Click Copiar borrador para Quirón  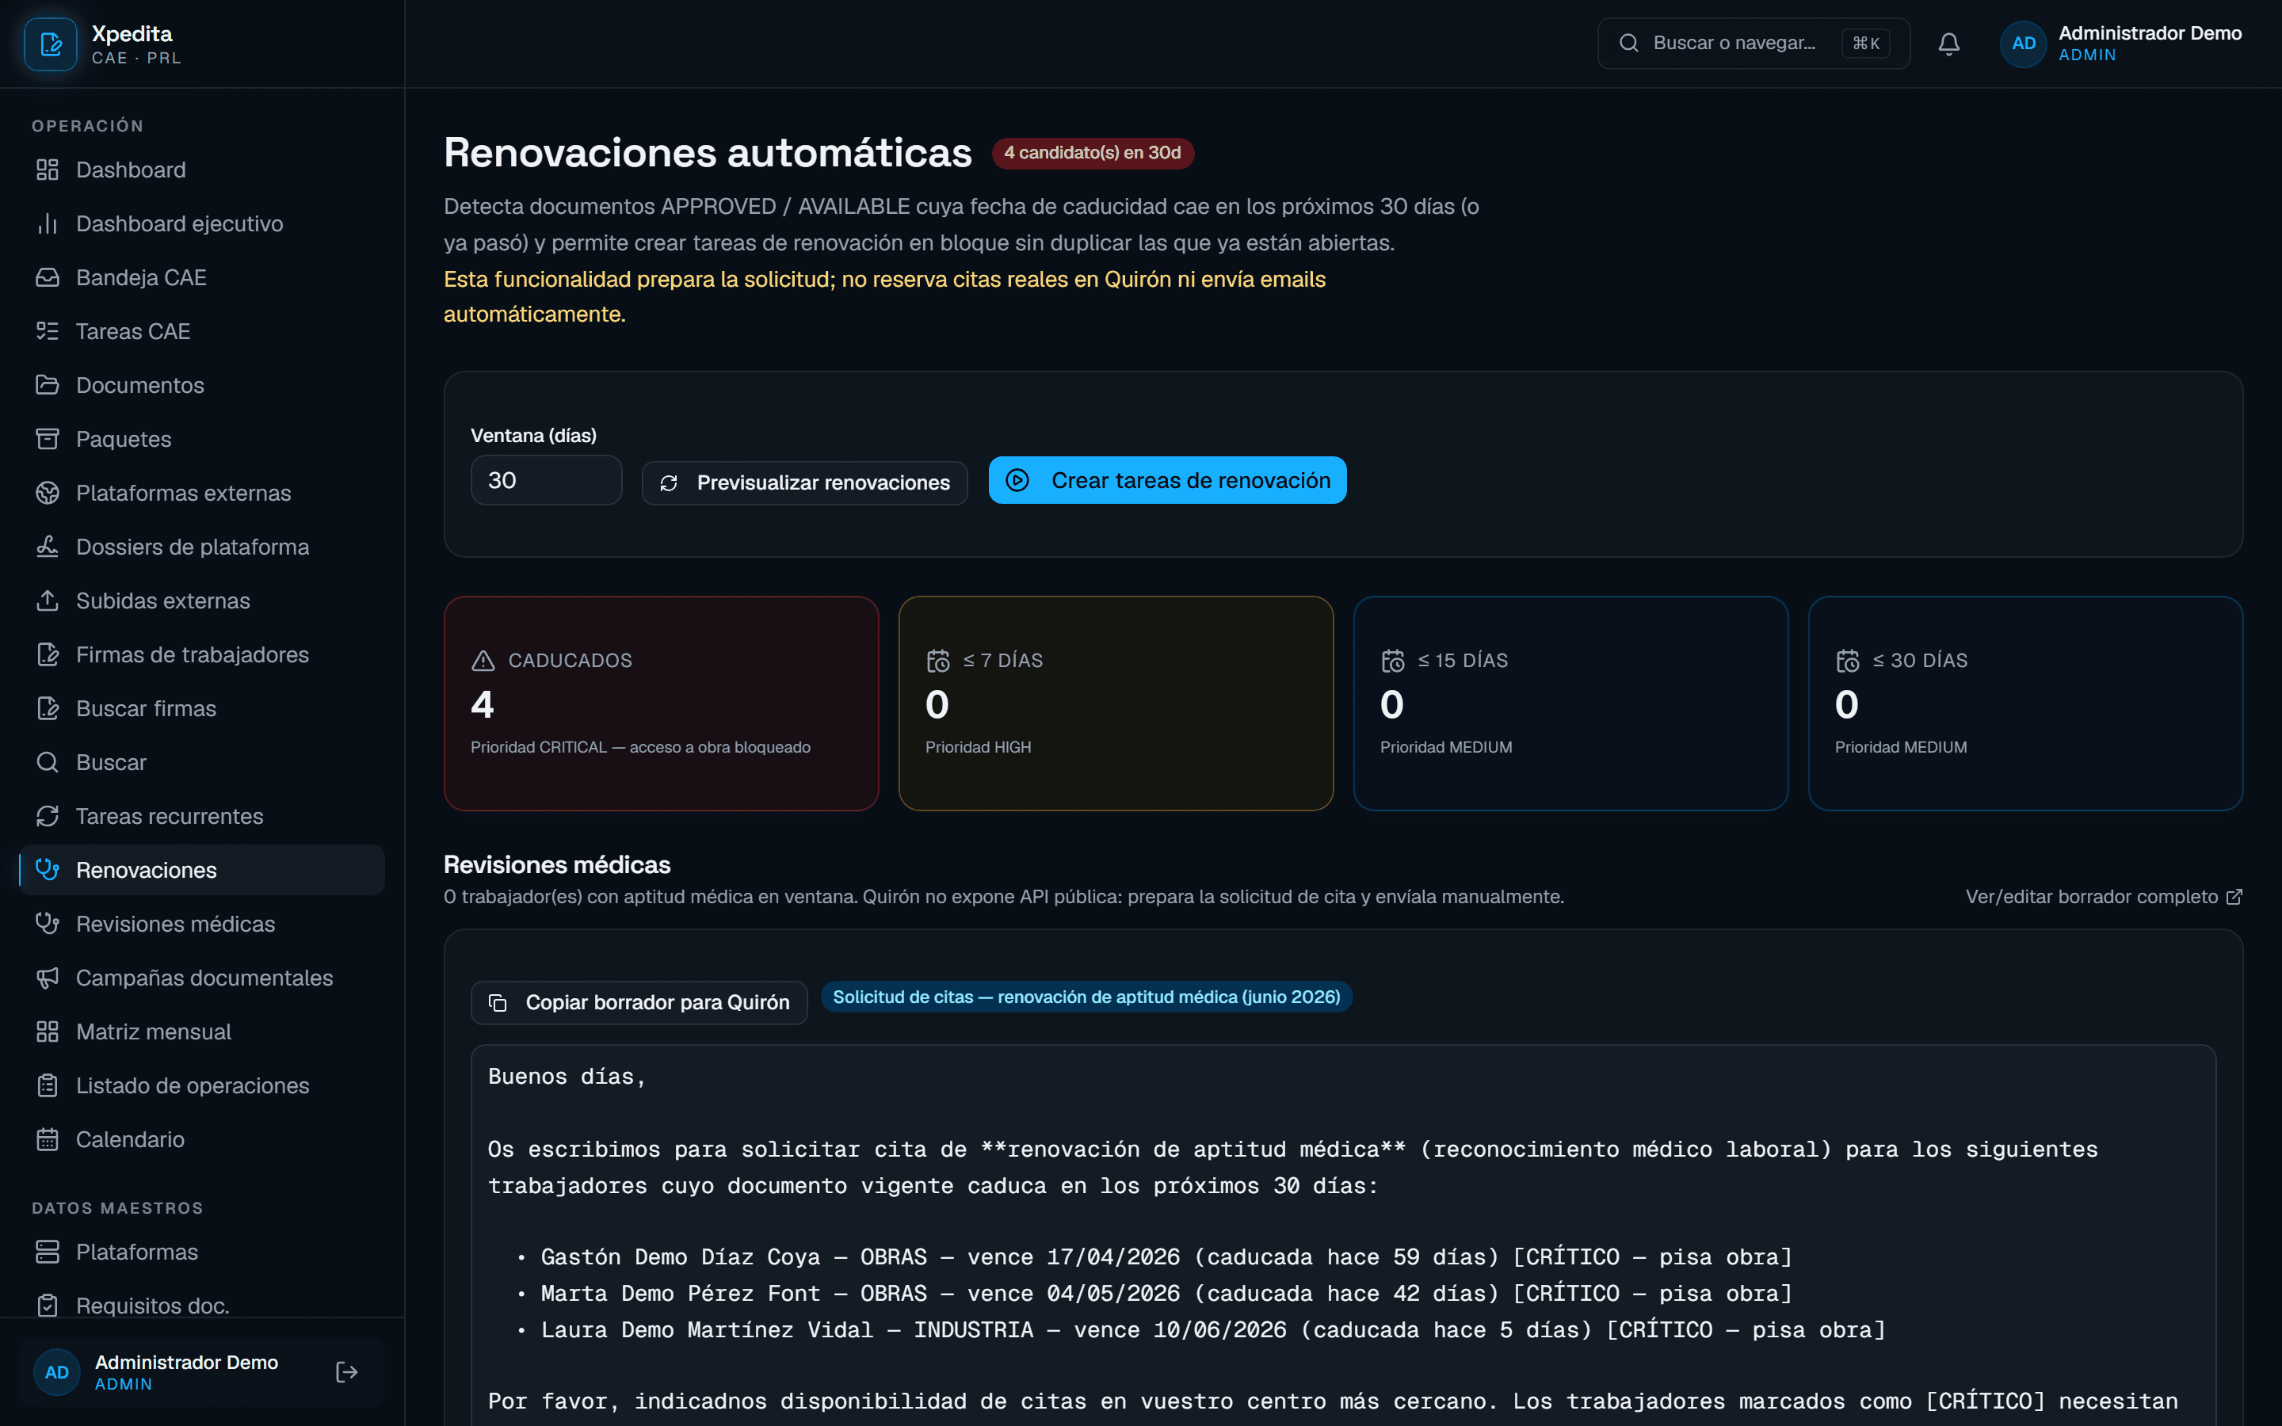click(639, 1002)
